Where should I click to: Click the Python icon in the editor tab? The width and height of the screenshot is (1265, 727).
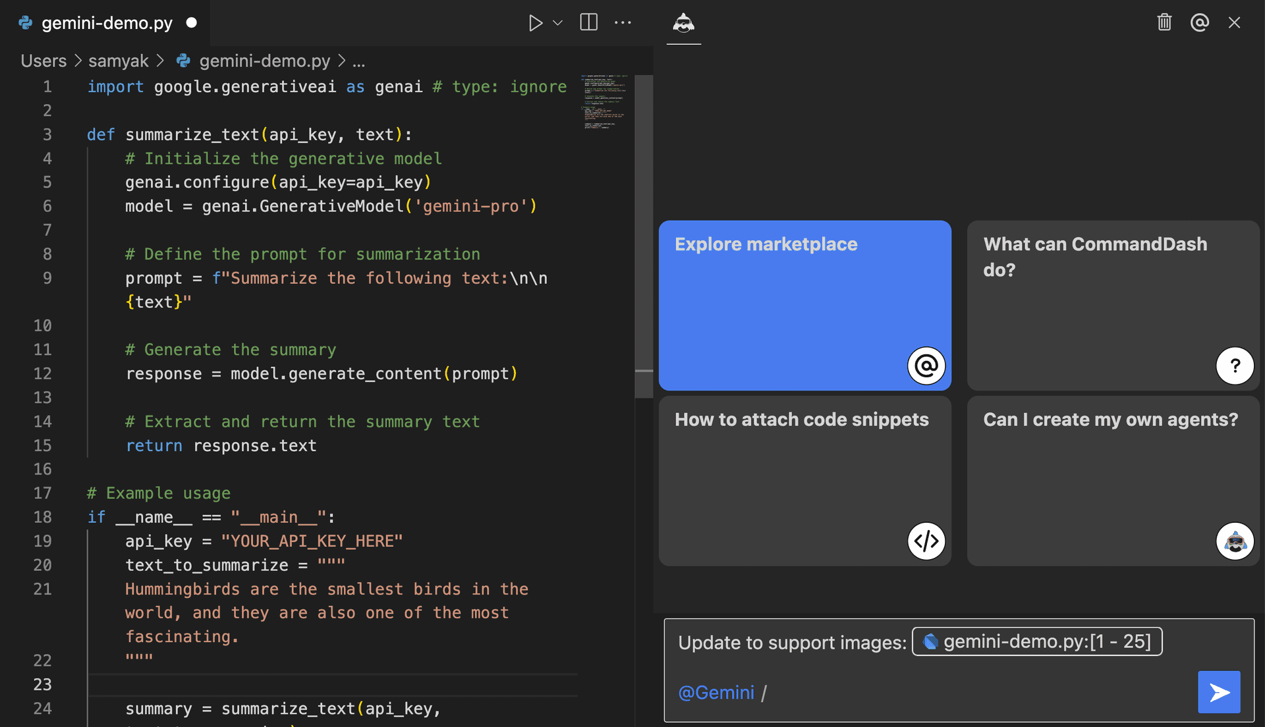(x=26, y=23)
